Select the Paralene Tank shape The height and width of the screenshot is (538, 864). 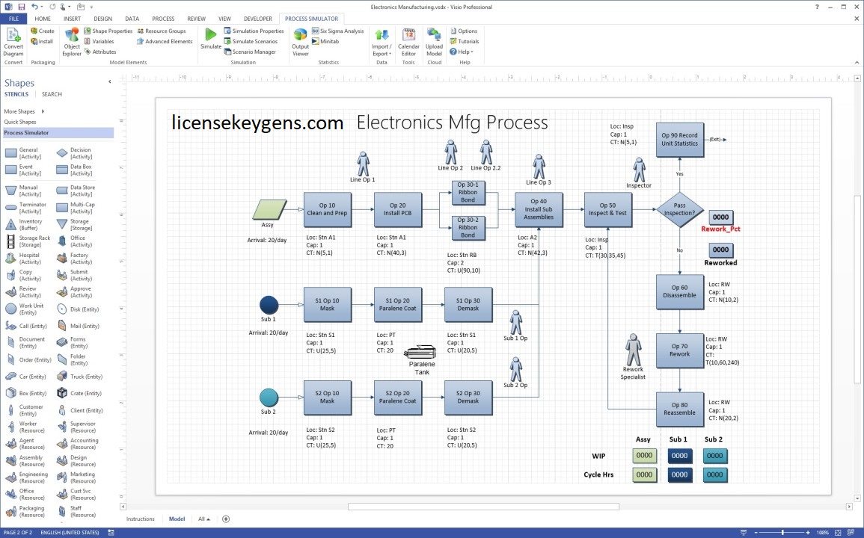pyautogui.click(x=420, y=352)
